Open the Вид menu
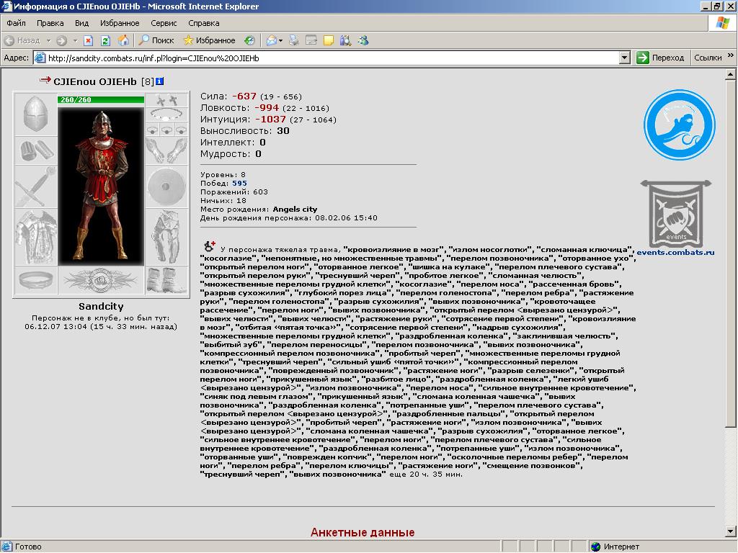This screenshot has height=553, width=738. [x=82, y=23]
